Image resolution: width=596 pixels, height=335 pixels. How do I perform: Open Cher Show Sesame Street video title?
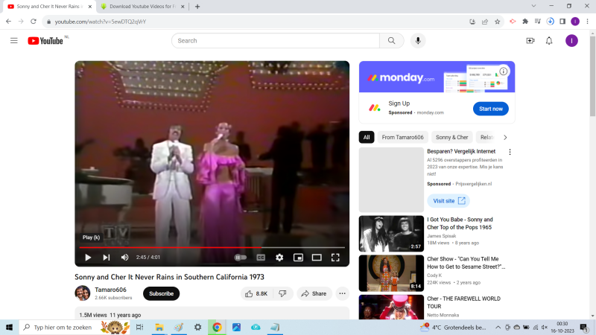(x=466, y=263)
